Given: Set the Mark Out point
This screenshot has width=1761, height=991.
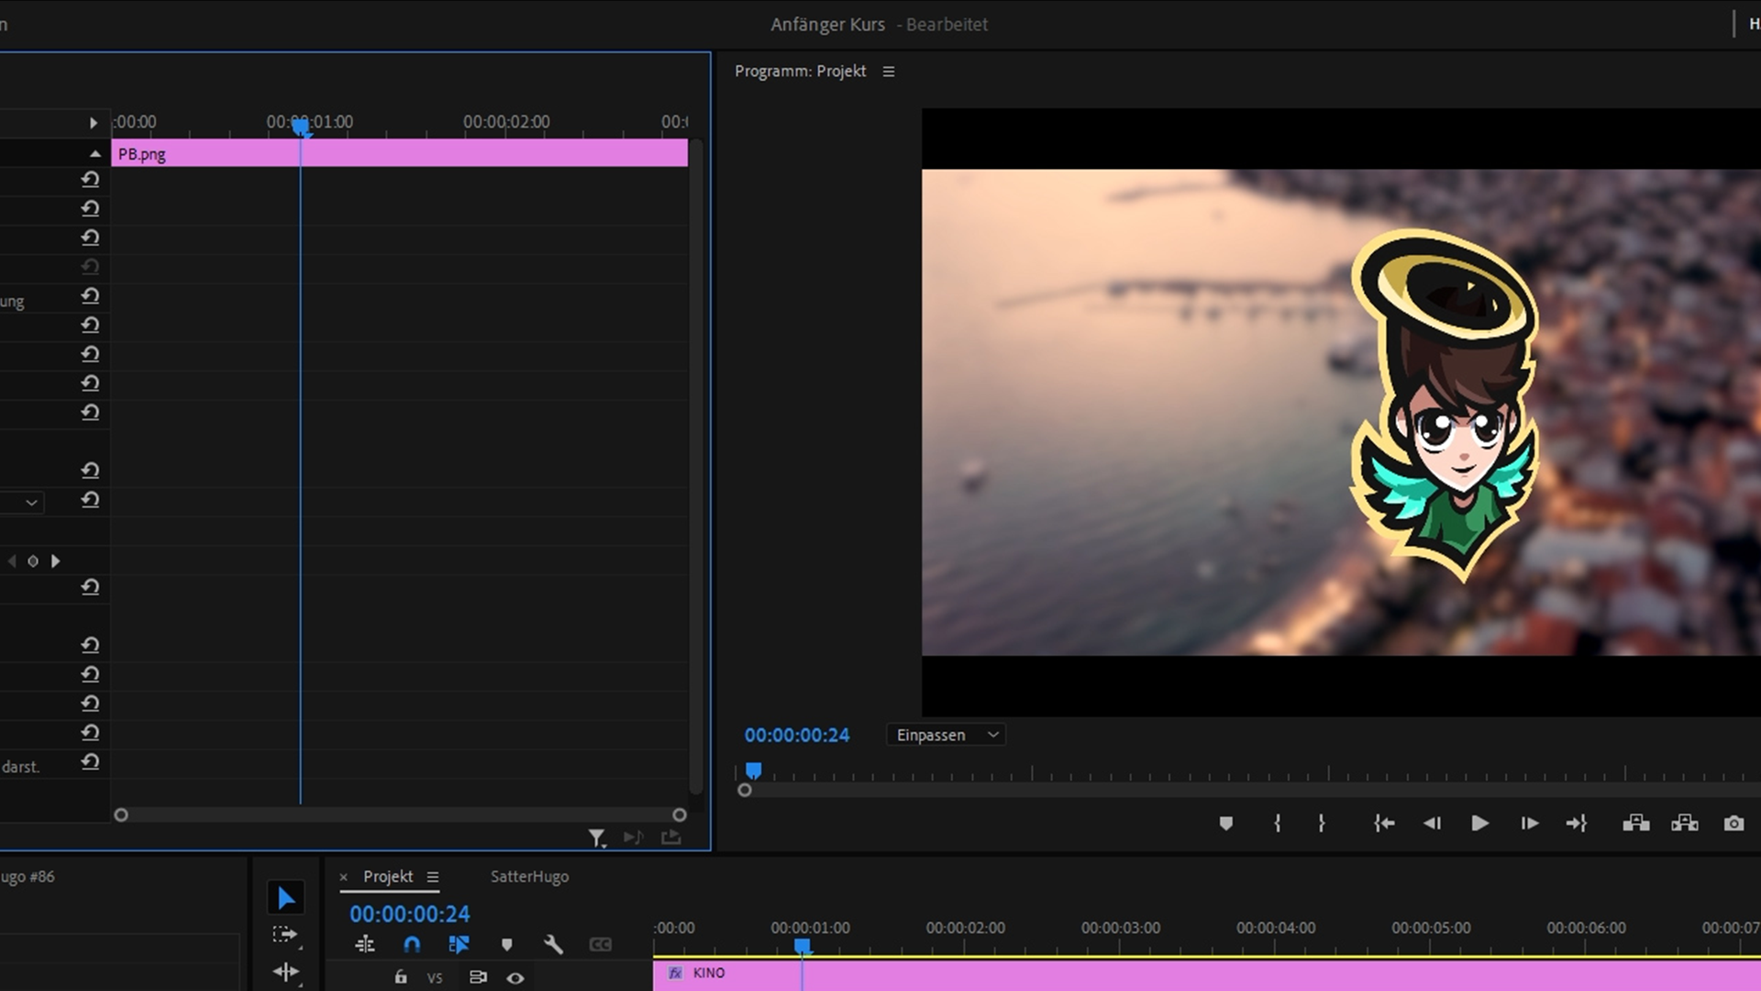Looking at the screenshot, I should 1321,823.
